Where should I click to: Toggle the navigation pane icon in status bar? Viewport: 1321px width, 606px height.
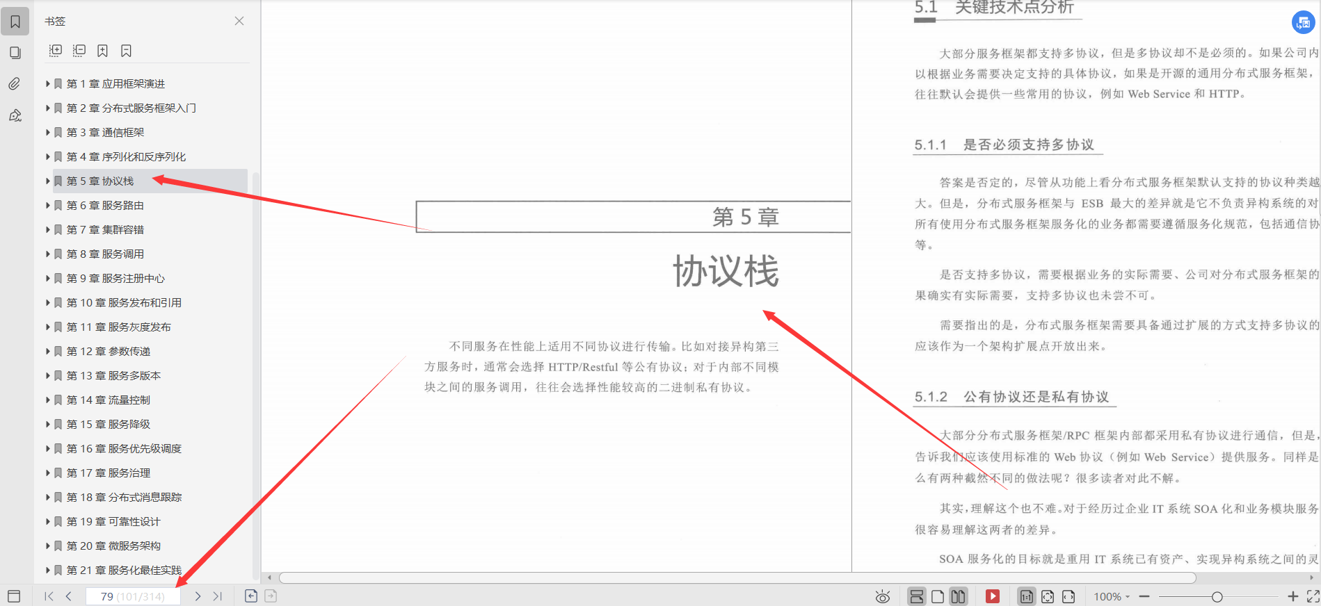click(14, 596)
